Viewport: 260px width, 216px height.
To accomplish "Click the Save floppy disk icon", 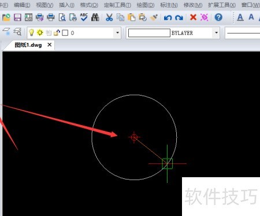I will pyautogui.click(x=17, y=17).
